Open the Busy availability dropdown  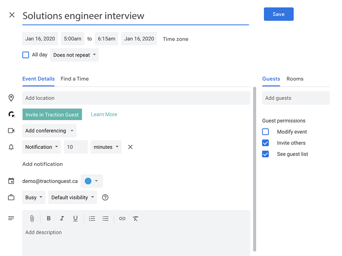33,197
